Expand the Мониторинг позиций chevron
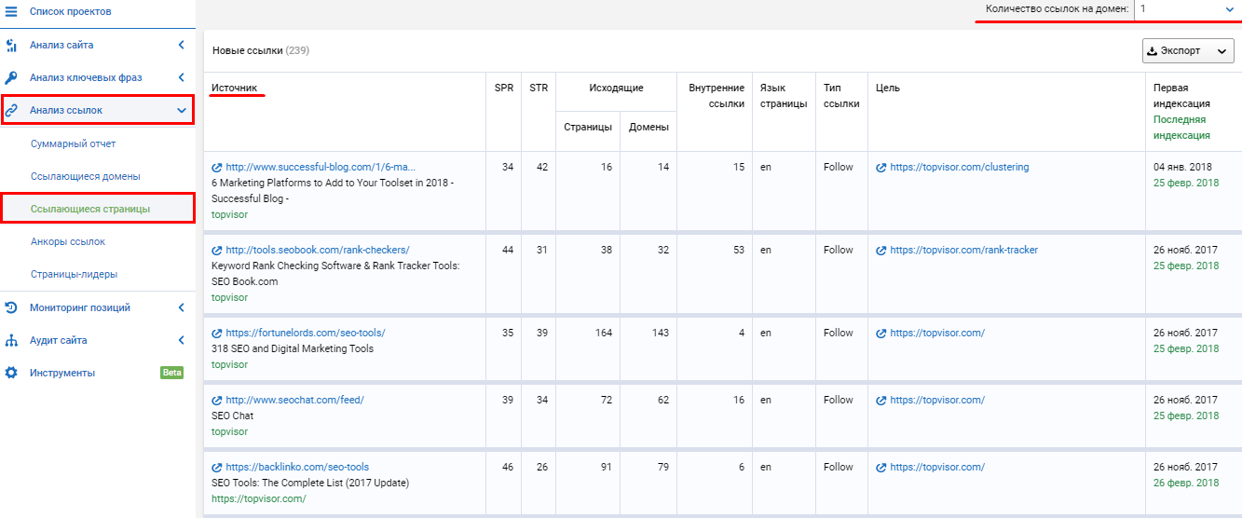 tap(182, 307)
